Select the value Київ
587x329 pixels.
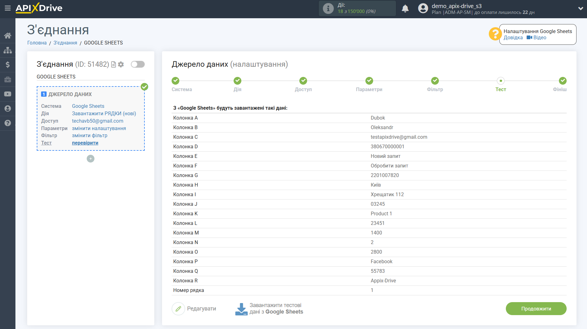376,185
